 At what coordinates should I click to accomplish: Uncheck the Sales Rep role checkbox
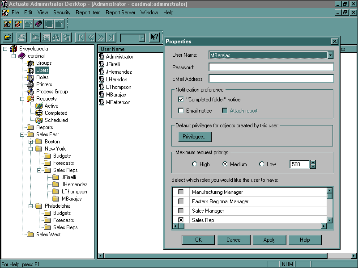pos(181,220)
